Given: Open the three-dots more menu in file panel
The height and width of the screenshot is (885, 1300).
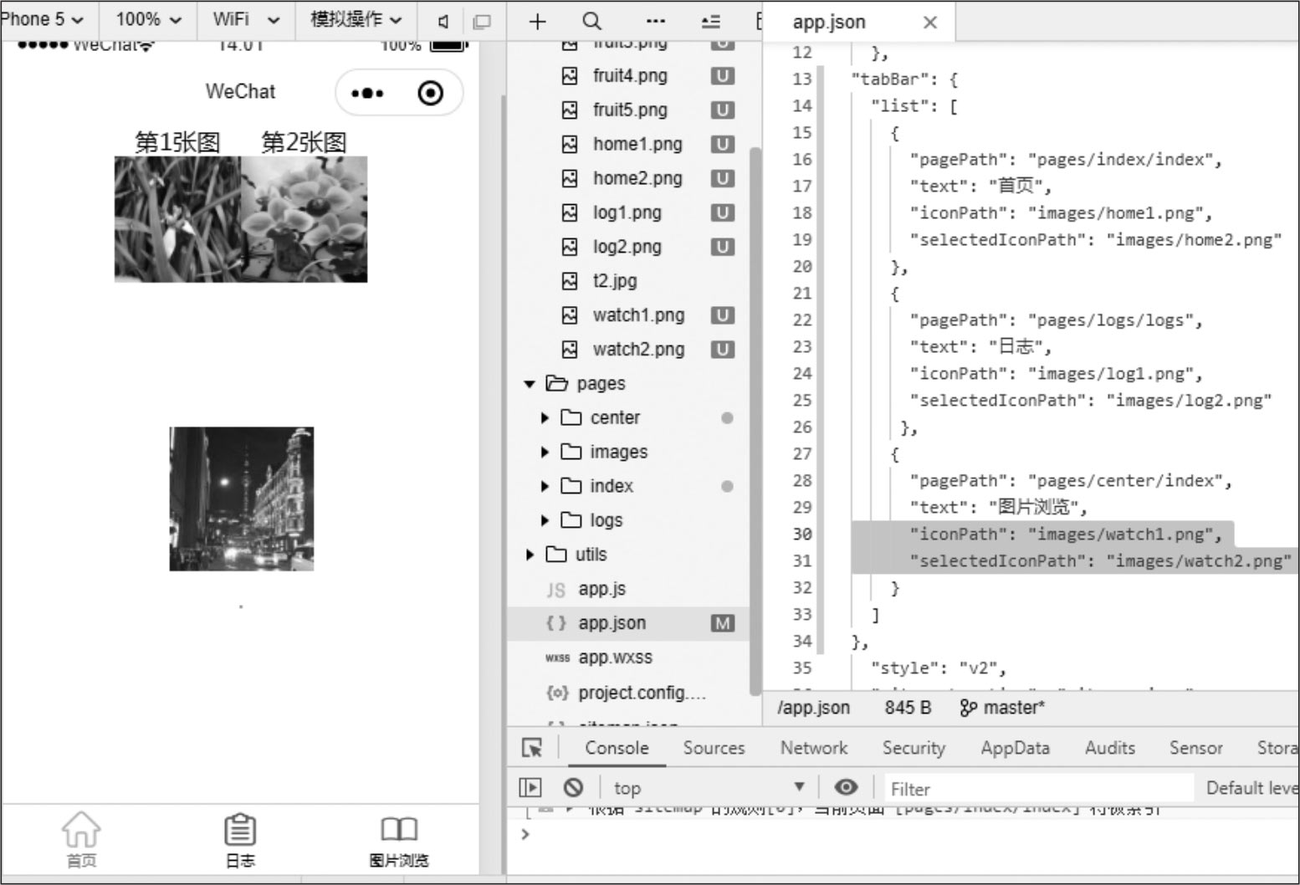Looking at the screenshot, I should pyautogui.click(x=657, y=22).
